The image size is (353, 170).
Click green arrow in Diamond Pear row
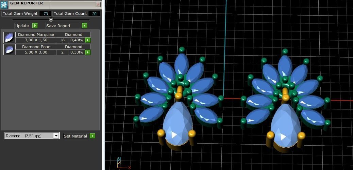[x=88, y=52]
